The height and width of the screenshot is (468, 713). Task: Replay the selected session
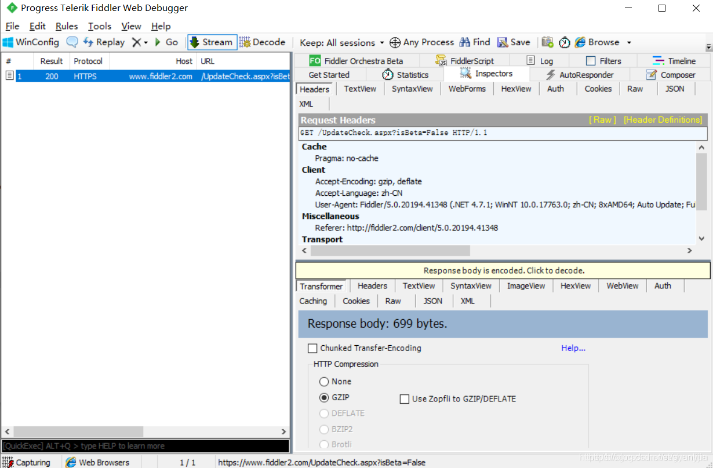pos(104,42)
